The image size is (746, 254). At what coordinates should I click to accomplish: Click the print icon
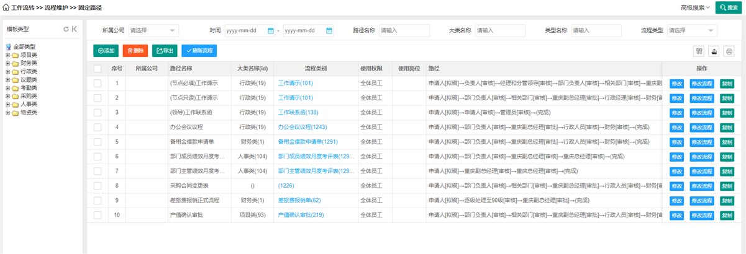[x=729, y=51]
